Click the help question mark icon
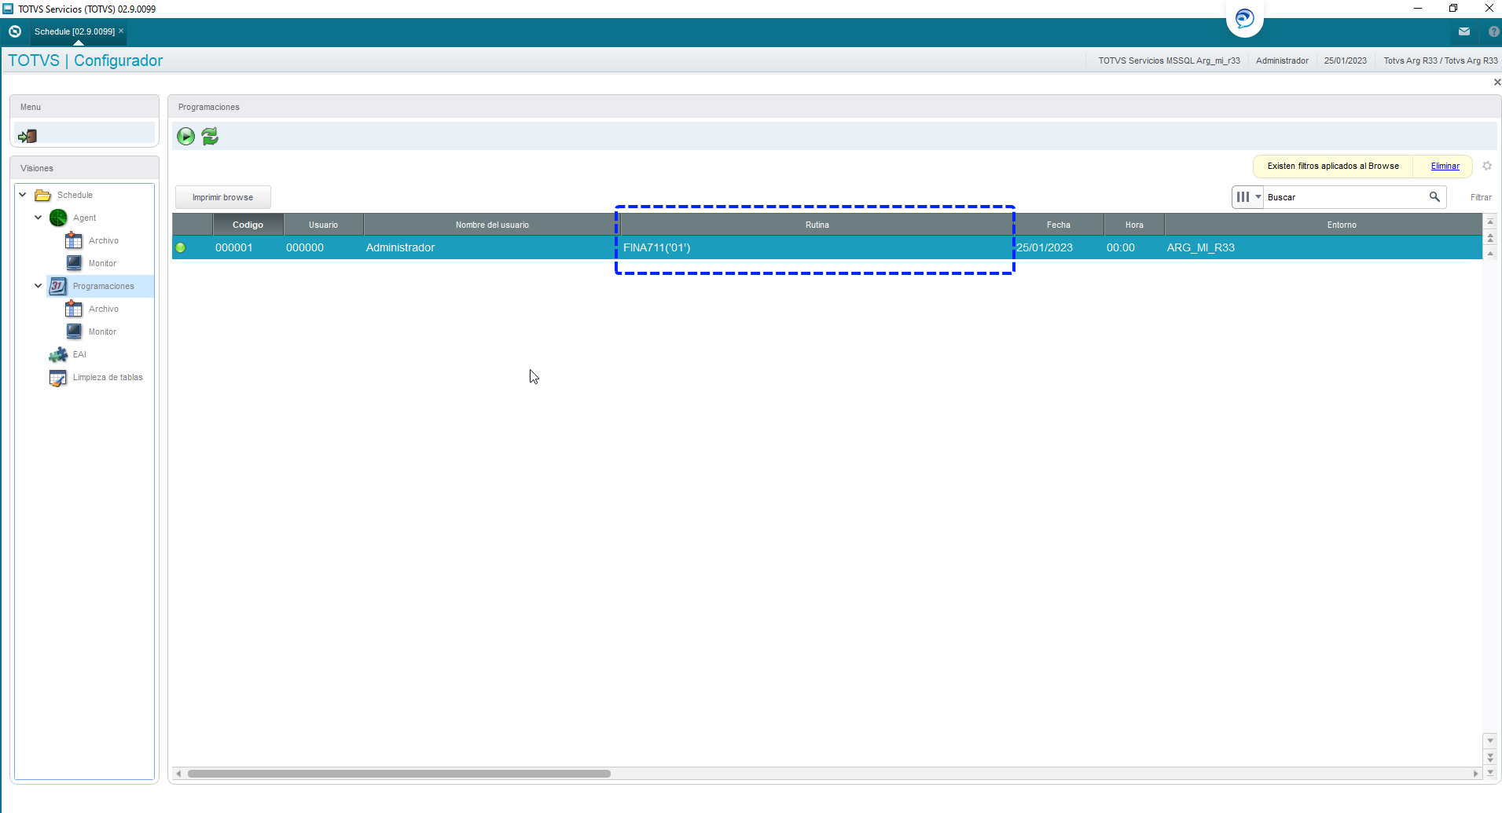The width and height of the screenshot is (1502, 813). (x=1493, y=31)
